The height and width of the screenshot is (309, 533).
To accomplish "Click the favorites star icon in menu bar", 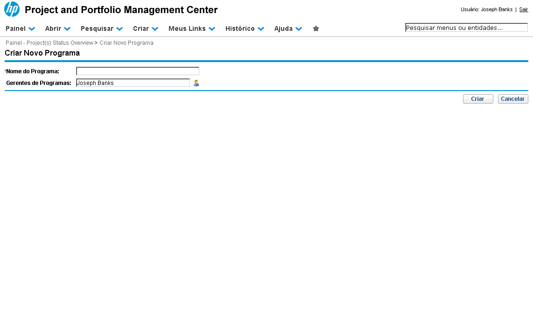I will [x=316, y=28].
